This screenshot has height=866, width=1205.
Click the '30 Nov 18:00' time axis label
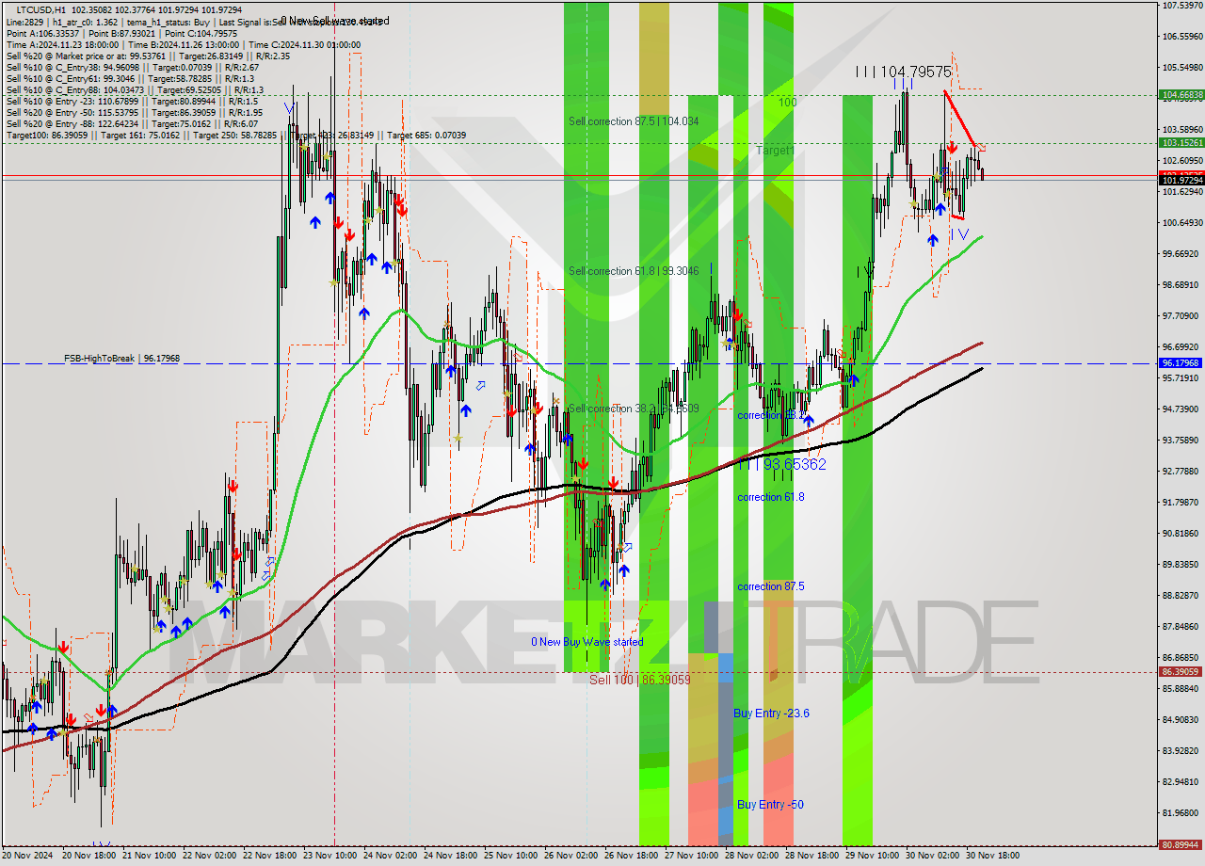[994, 856]
